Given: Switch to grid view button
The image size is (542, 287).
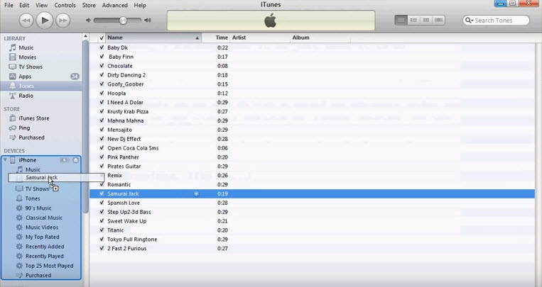Looking at the screenshot, I should [x=426, y=20].
